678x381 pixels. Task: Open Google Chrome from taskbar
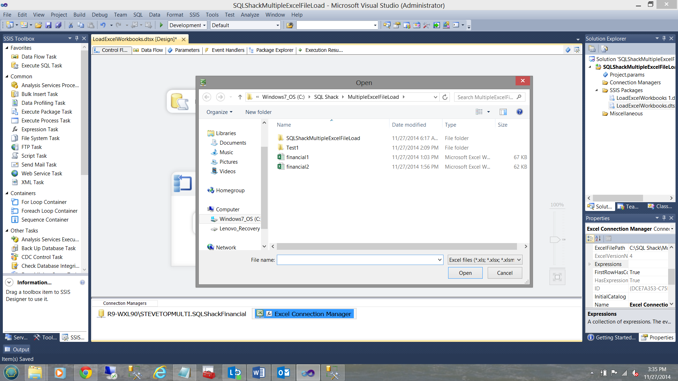(85, 373)
